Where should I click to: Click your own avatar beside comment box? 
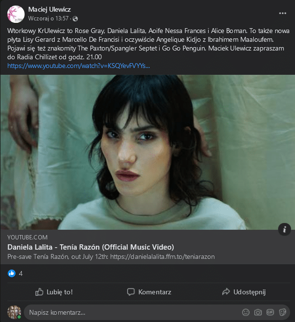[14, 312]
